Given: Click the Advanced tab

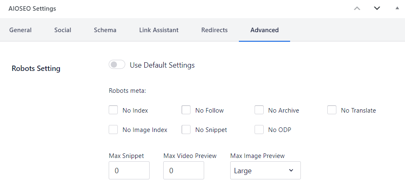Looking at the screenshot, I should 264,30.
